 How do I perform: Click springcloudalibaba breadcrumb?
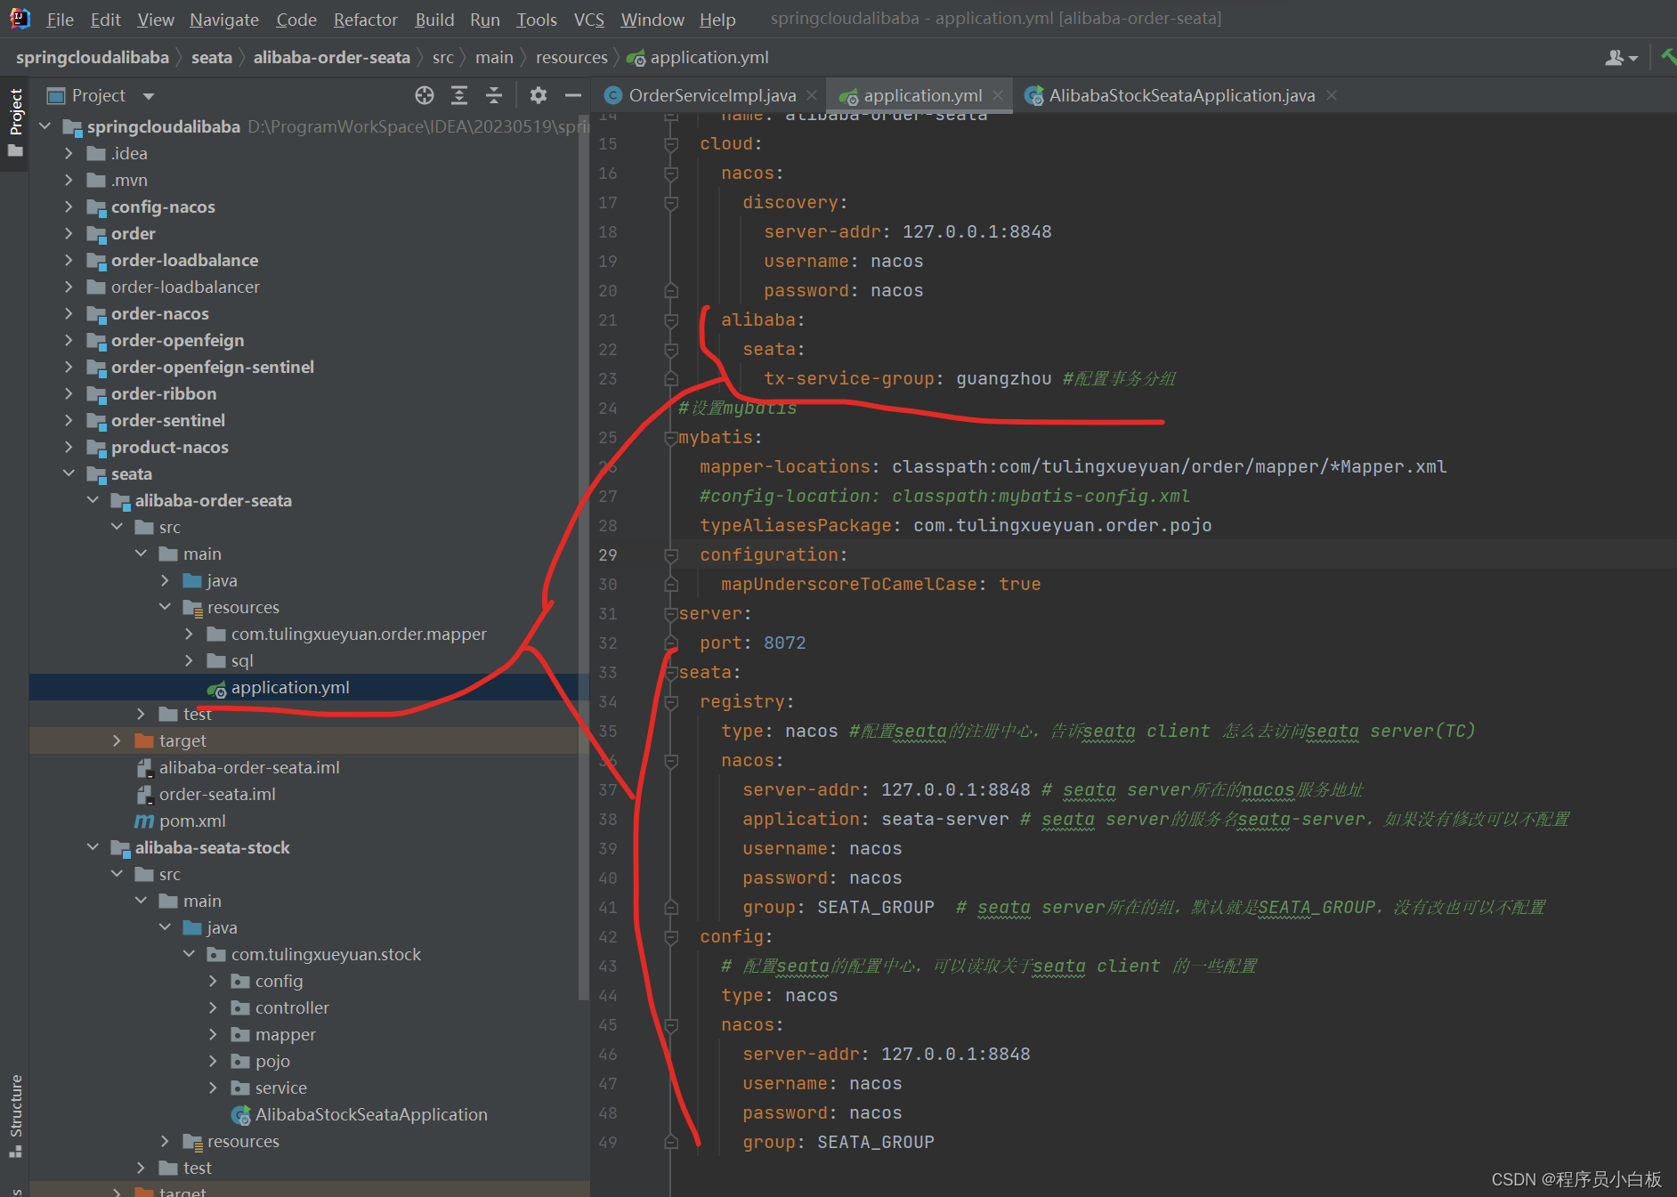[x=93, y=58]
